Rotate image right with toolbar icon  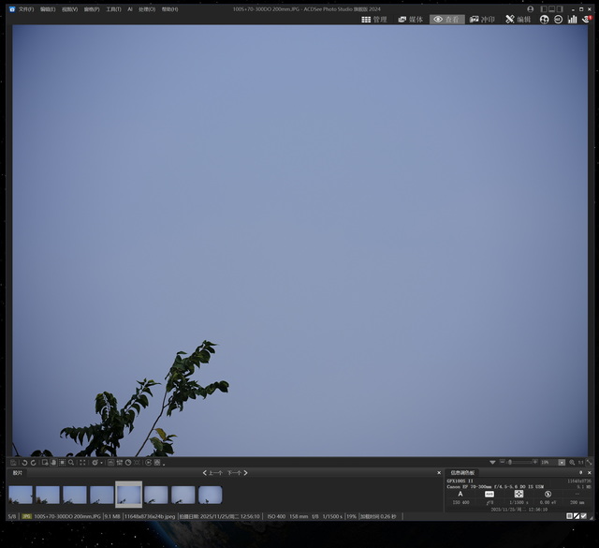[x=34, y=463]
